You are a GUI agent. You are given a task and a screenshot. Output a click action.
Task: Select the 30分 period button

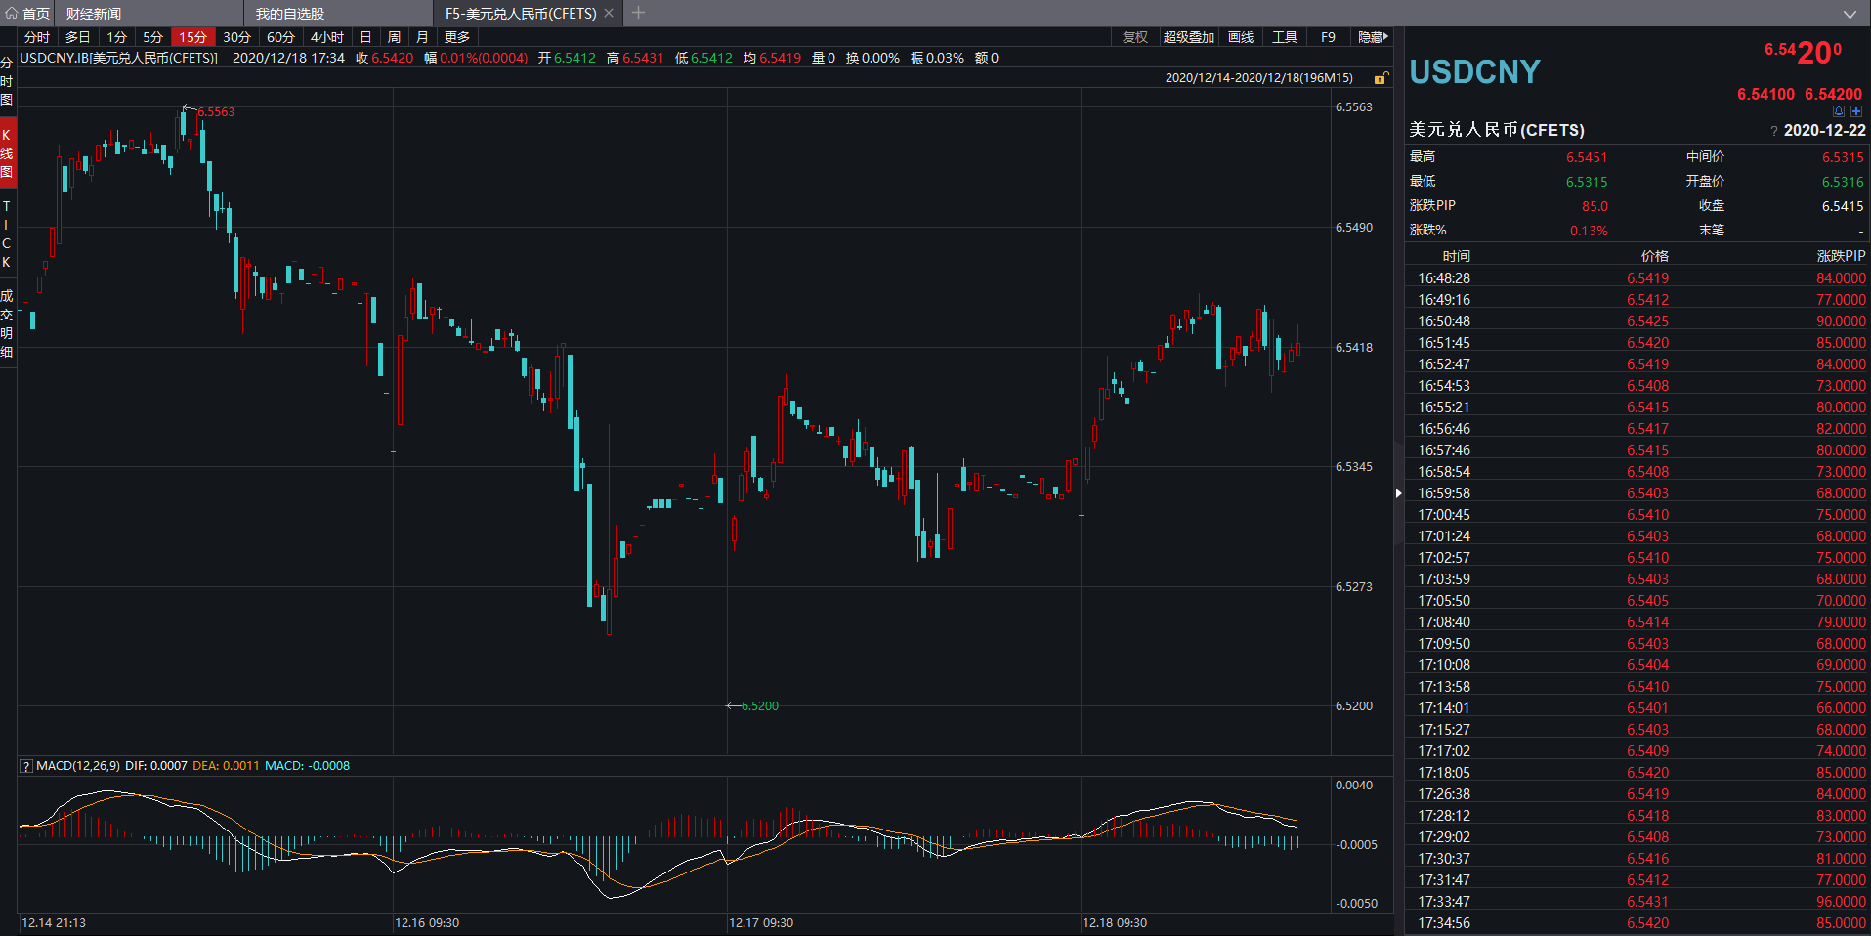pyautogui.click(x=236, y=37)
